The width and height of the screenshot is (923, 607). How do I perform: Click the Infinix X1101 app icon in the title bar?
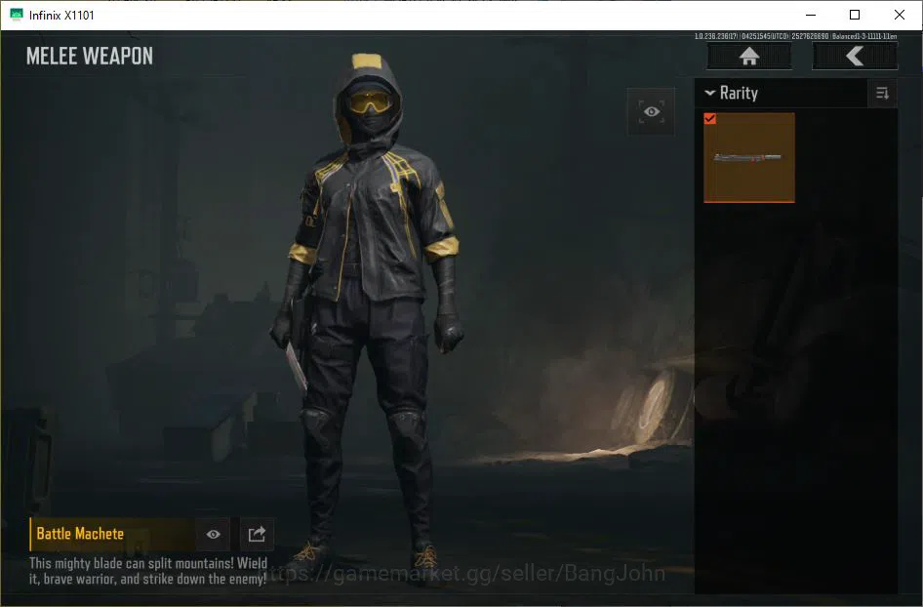click(x=17, y=15)
